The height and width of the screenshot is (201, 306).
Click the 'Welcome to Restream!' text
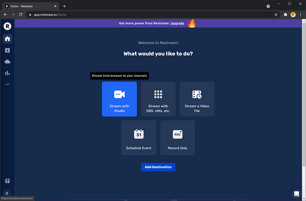coord(158,43)
